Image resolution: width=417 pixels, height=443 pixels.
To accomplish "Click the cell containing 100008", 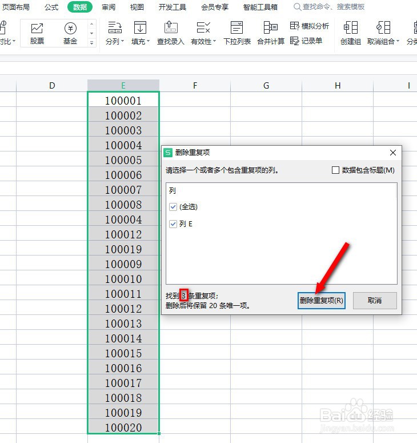I will pos(123,205).
